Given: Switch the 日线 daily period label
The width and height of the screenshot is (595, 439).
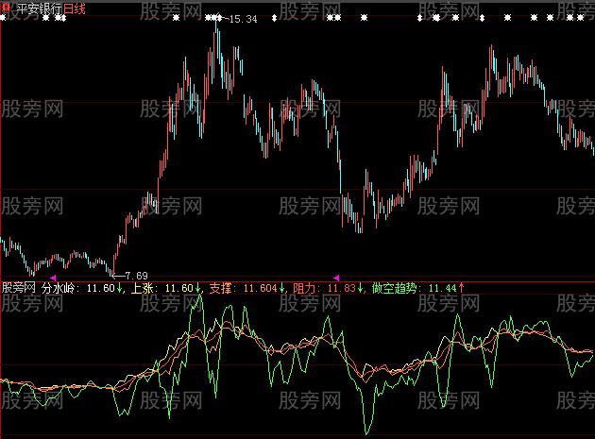Looking at the screenshot, I should 76,8.
